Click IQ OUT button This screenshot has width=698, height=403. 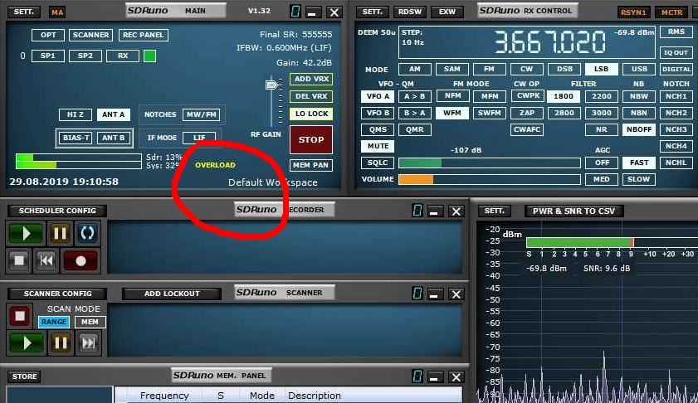click(676, 52)
